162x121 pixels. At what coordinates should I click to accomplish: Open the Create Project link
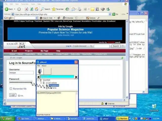(62, 54)
